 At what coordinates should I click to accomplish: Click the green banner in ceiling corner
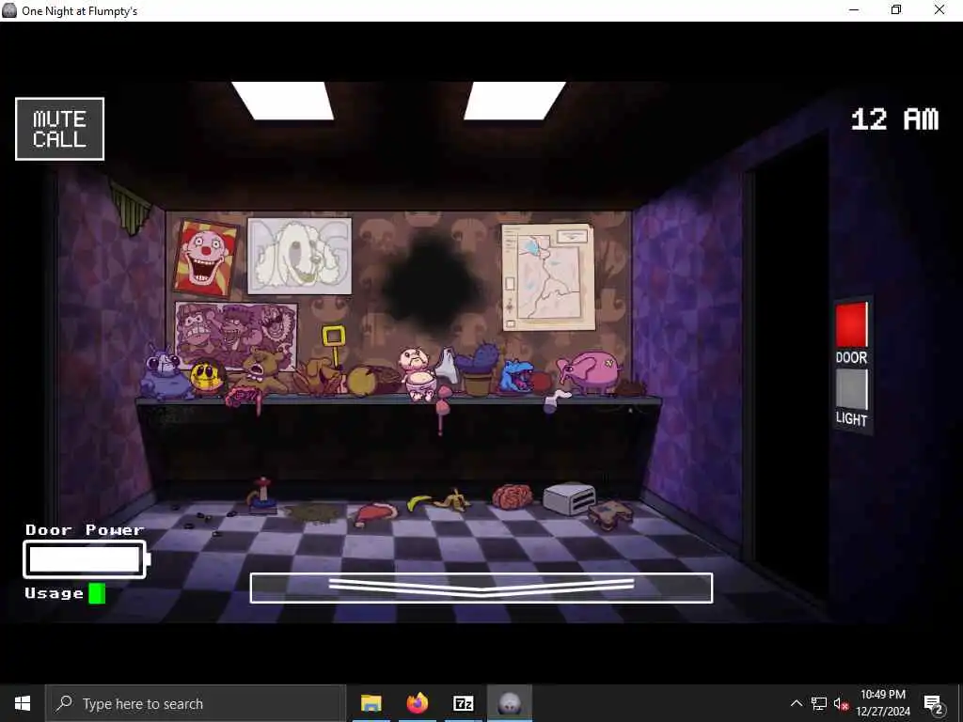pyautogui.click(x=132, y=210)
